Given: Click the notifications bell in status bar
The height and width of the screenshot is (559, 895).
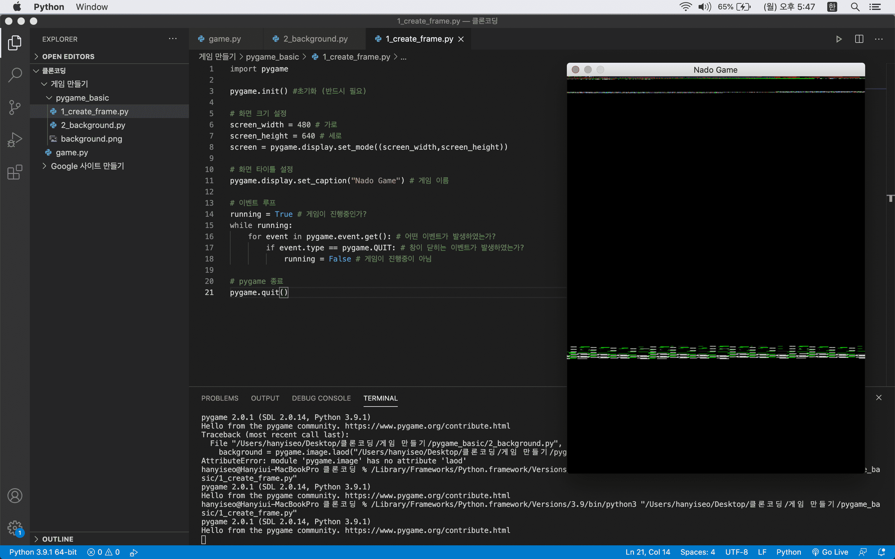Looking at the screenshot, I should (882, 552).
